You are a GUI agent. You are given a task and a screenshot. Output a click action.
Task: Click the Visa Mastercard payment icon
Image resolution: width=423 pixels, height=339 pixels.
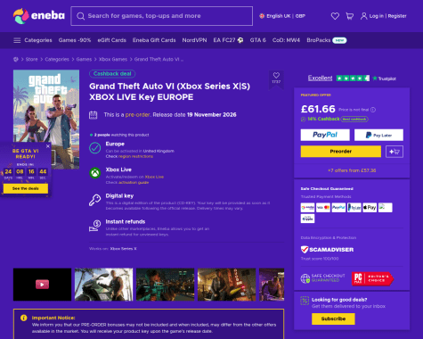pyautogui.click(x=323, y=207)
